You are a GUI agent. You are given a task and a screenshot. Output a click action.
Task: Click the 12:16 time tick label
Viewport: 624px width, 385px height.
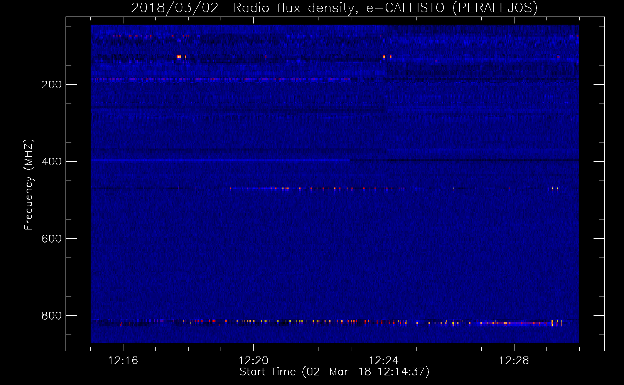[123, 361]
